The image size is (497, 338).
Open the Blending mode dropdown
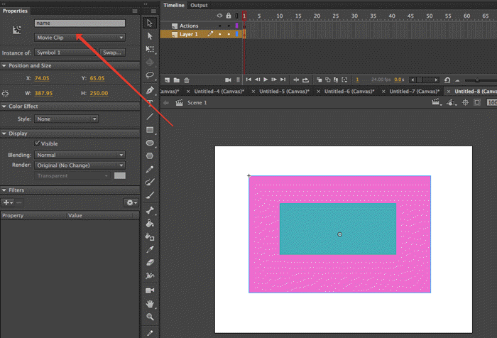[x=80, y=155]
